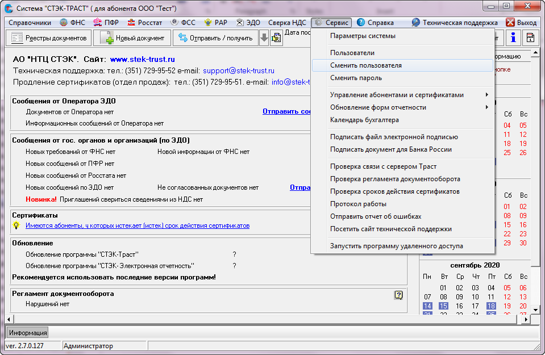
Task: Choose Отправить отчет об ошибках
Action: (x=403, y=216)
